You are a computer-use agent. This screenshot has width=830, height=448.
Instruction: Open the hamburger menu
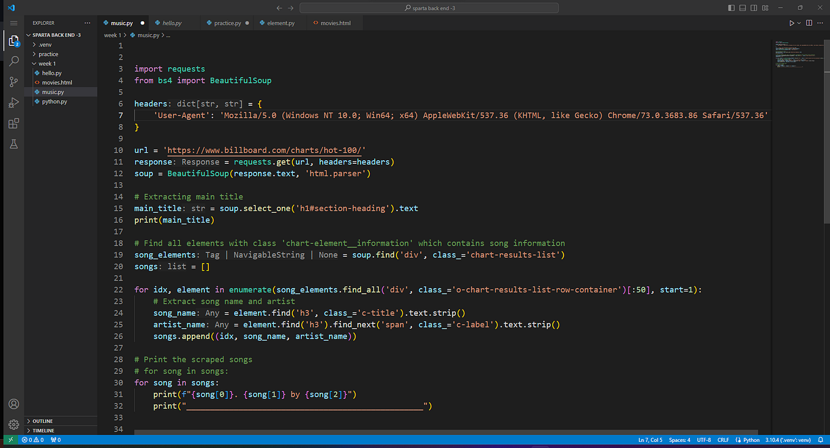click(13, 23)
